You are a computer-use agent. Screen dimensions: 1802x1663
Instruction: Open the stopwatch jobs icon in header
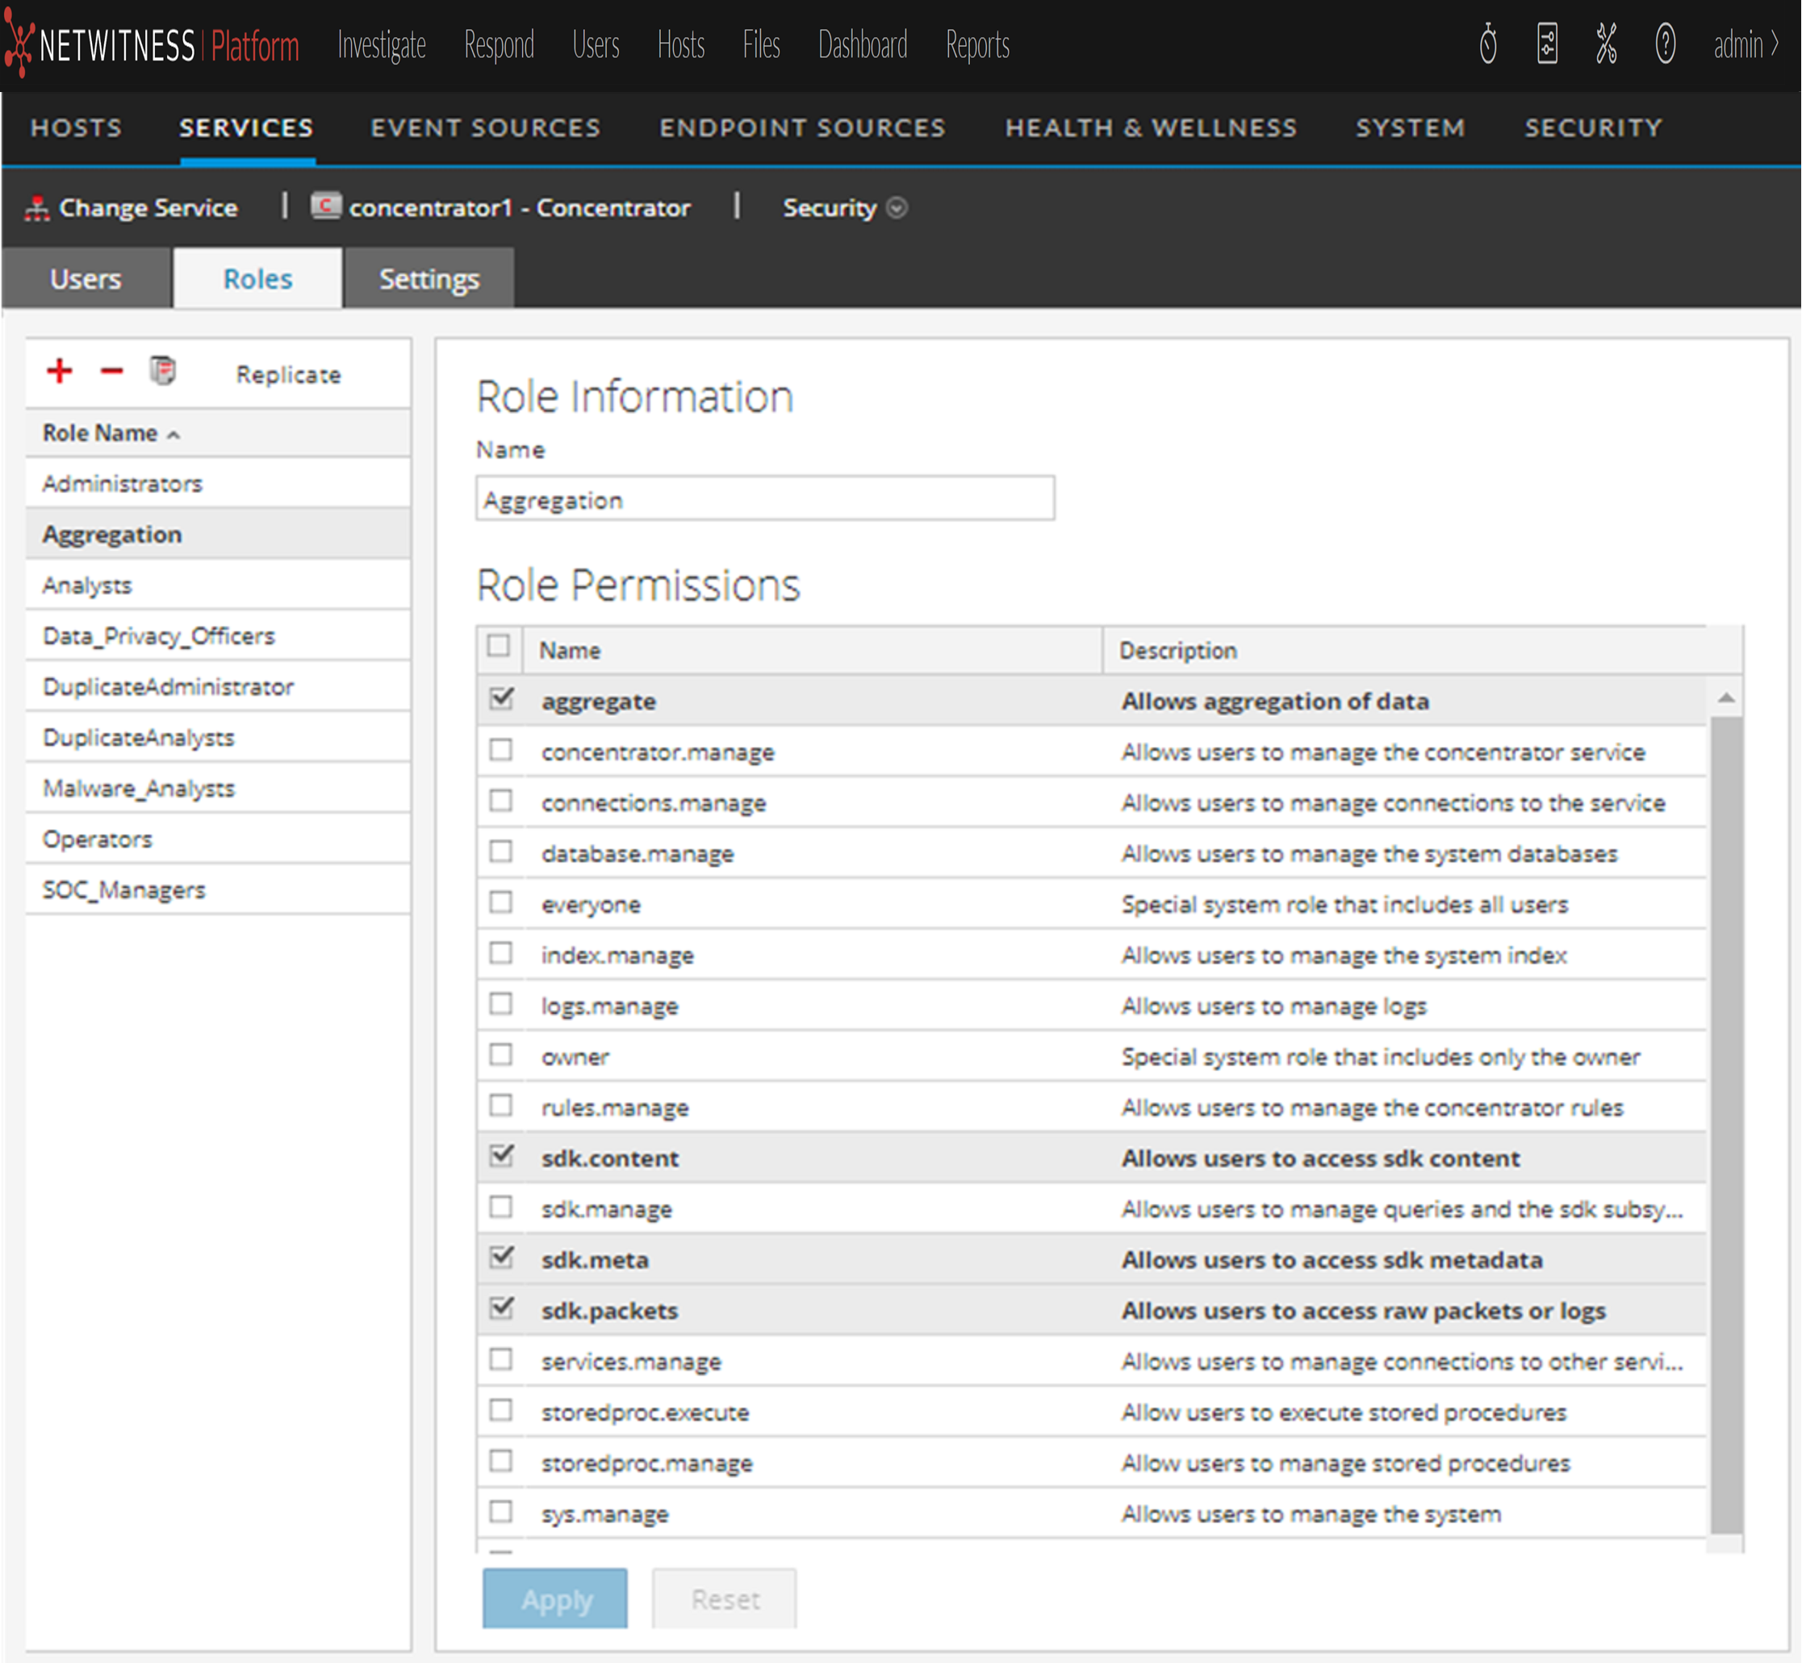1487,44
